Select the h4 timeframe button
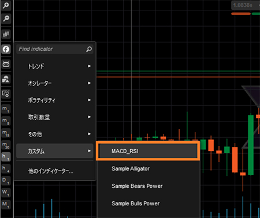Viewport: 260px width, 218px height. point(6,169)
